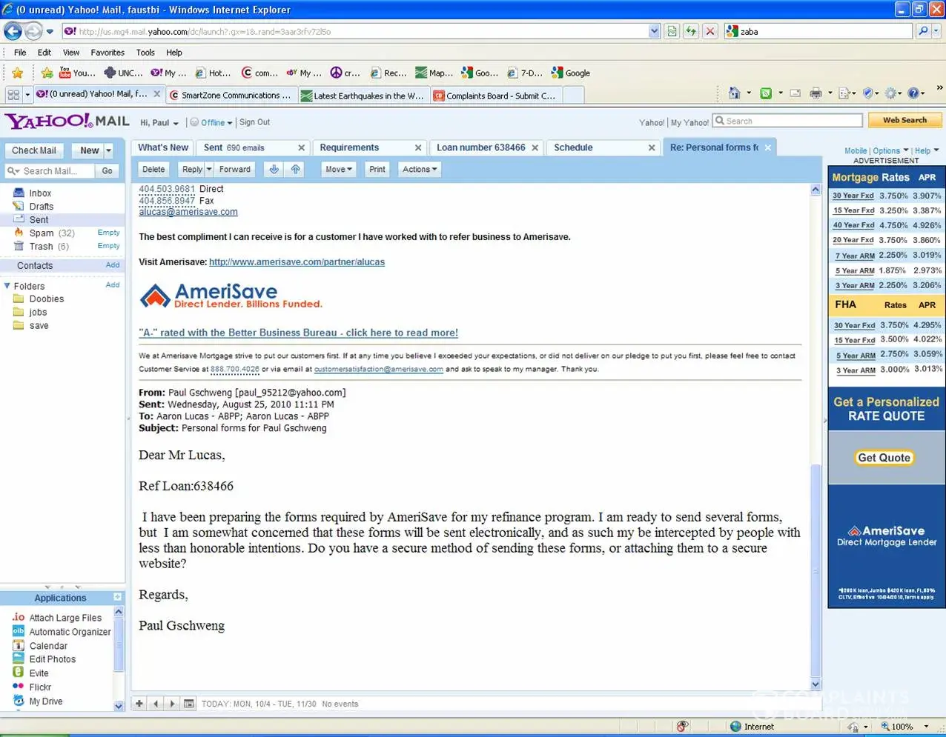The height and width of the screenshot is (737, 946).
Task: Go back with the browser Back arrow
Action: pyautogui.click(x=13, y=31)
